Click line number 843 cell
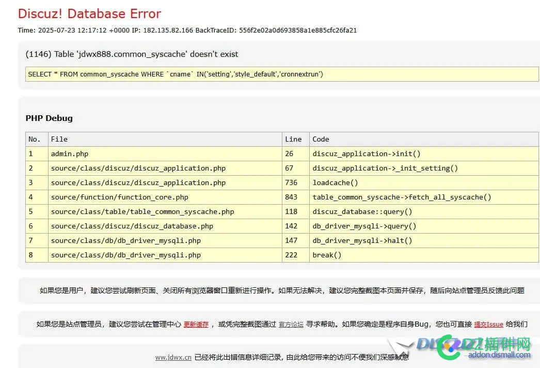 pyautogui.click(x=292, y=197)
